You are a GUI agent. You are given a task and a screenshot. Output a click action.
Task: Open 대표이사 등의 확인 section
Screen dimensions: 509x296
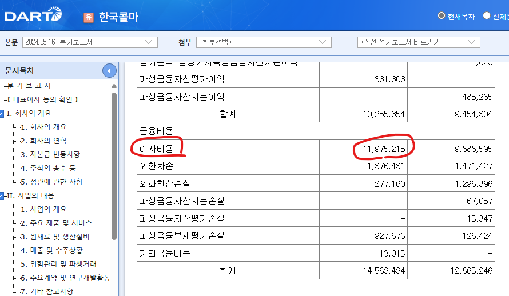point(42,99)
